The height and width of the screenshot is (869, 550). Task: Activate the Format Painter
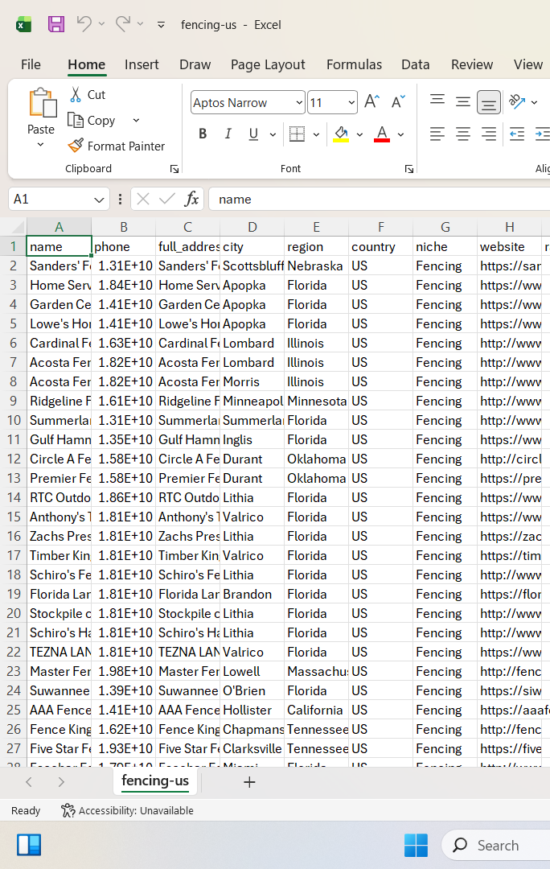[x=117, y=146]
